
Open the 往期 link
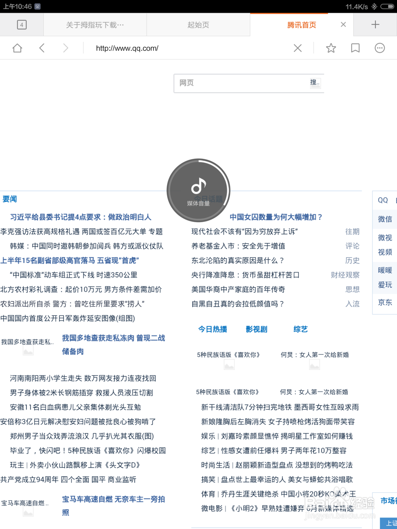353,231
